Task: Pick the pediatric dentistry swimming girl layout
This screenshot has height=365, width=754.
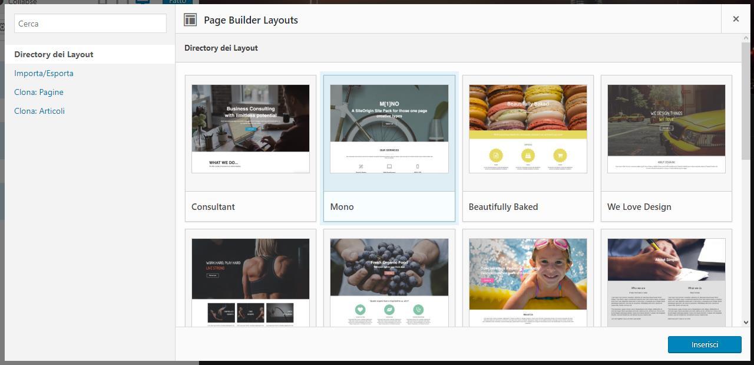Action: click(x=528, y=282)
